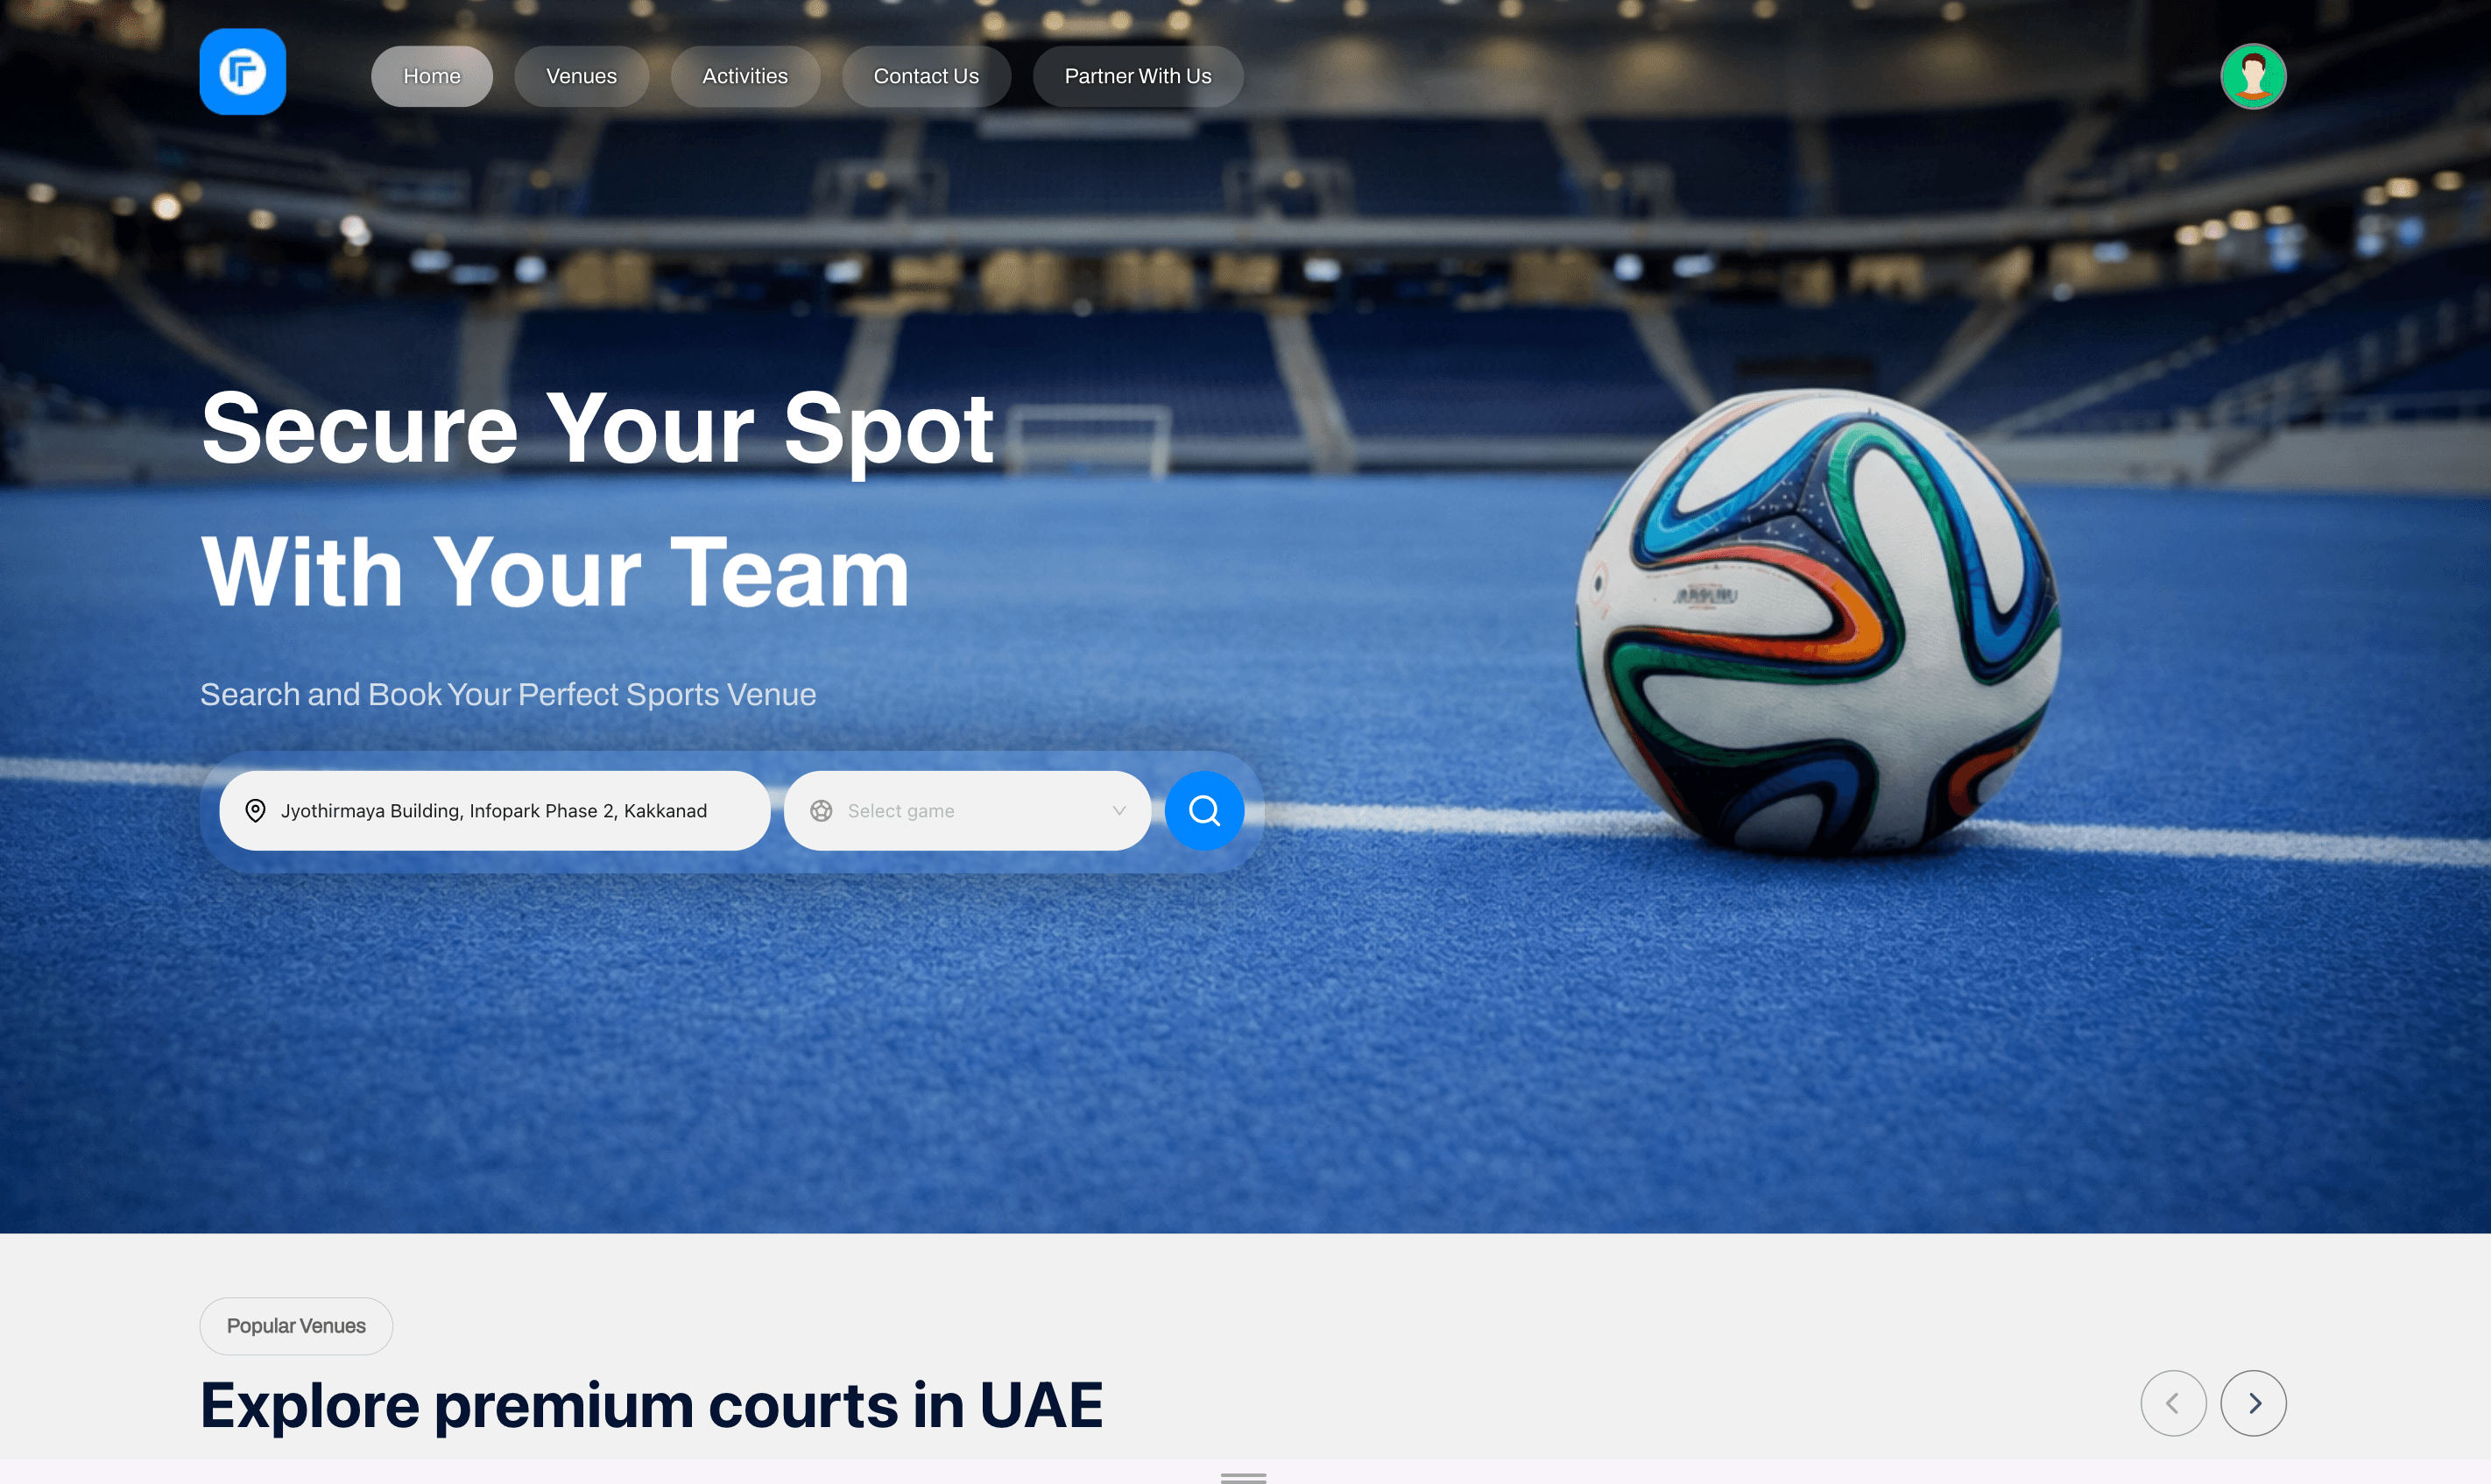This screenshot has width=2491, height=1484.
Task: Click the Secure Your Spot headline
Action: click(596, 429)
